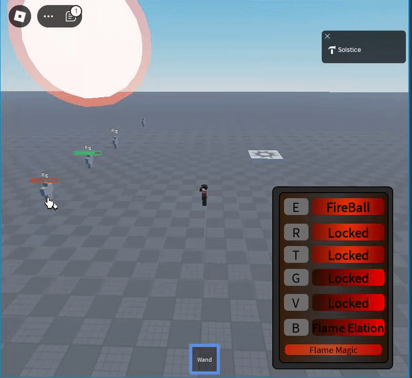
Task: Click the R key slot button
Action: tap(296, 232)
